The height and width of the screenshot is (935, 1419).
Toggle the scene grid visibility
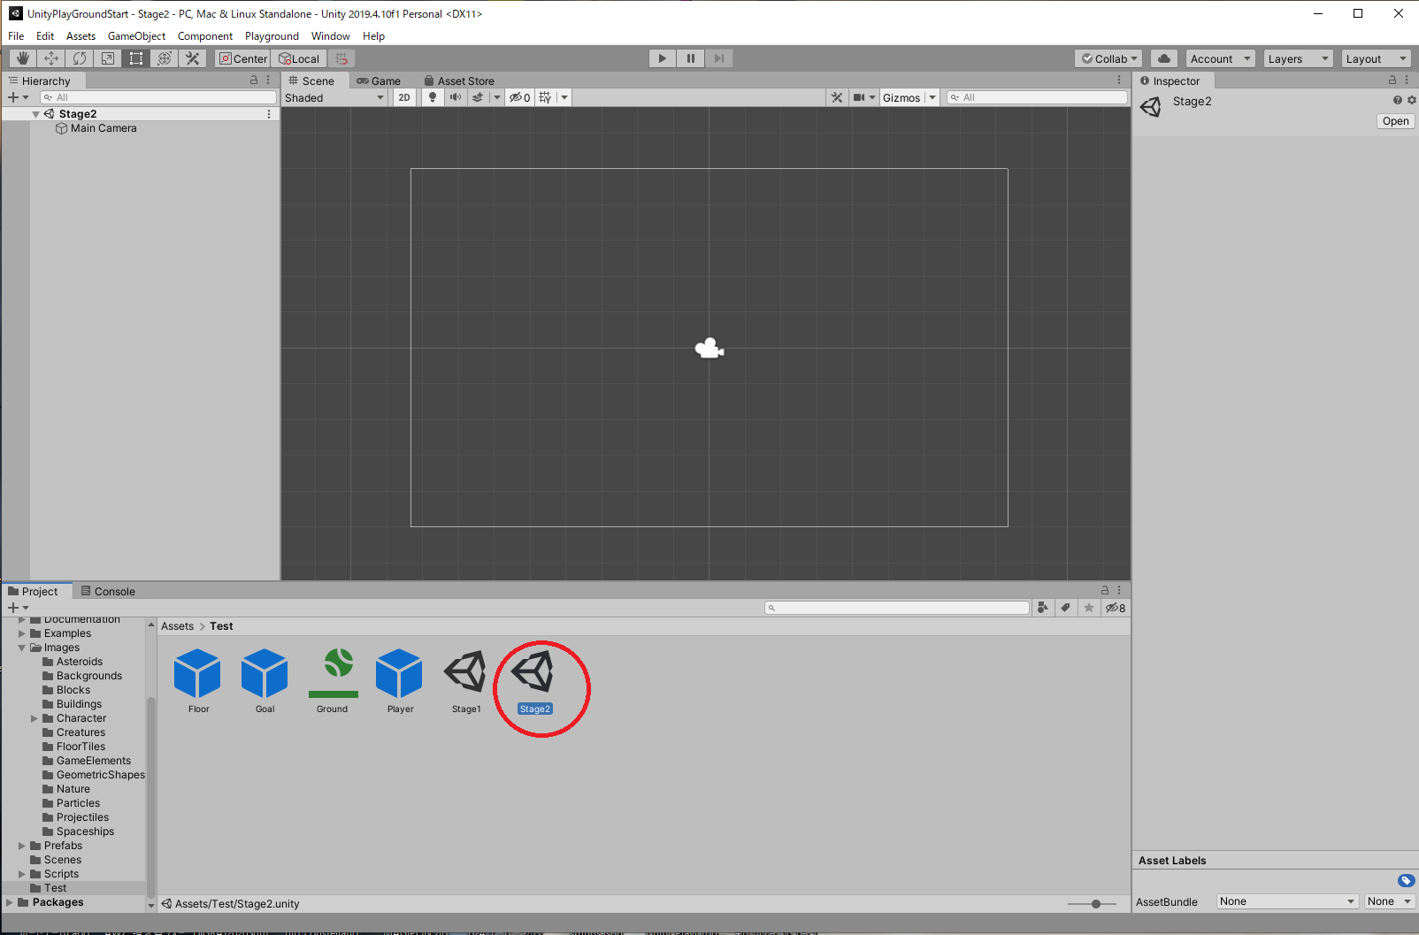pos(545,97)
